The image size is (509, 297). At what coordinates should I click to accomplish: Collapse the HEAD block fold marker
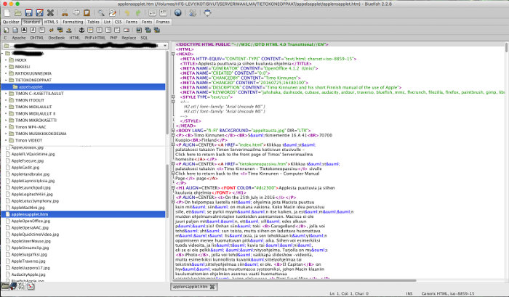(x=173, y=54)
